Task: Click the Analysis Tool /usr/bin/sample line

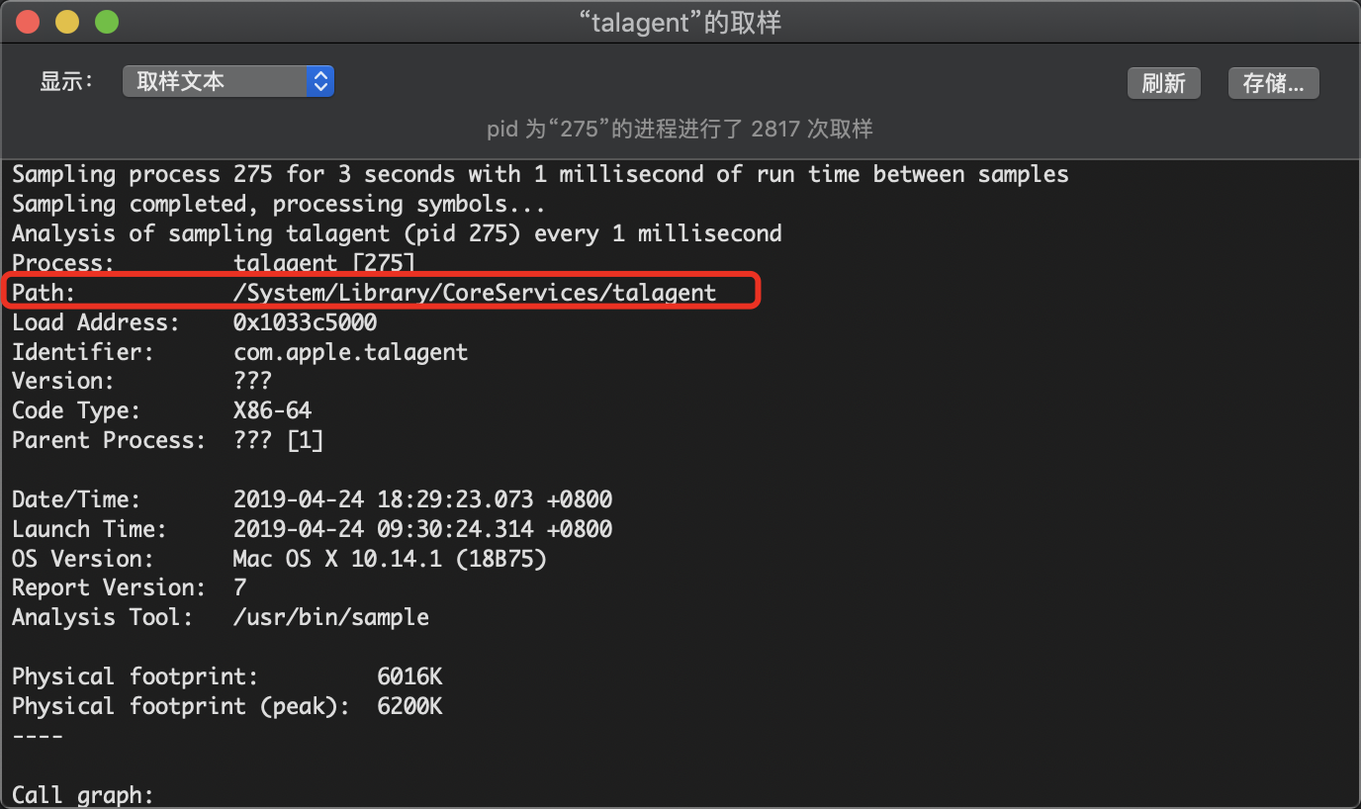Action: (x=221, y=617)
